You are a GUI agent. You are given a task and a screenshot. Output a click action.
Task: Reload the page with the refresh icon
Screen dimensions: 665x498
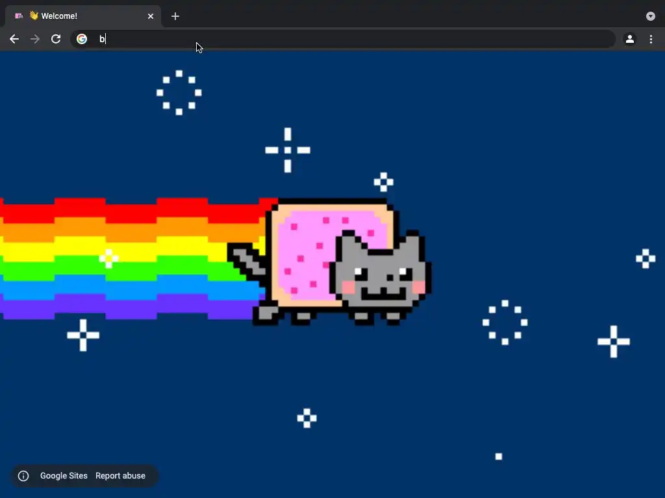pyautogui.click(x=56, y=39)
